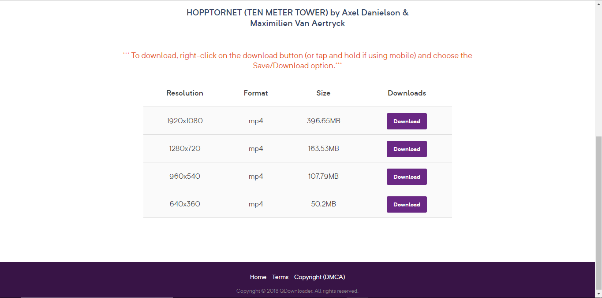Download the 960x540 mp4 video
Viewport: 602px width, 298px height.
(407, 177)
